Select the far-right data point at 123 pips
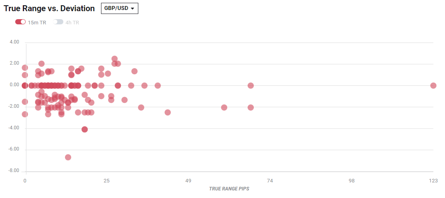 point(433,85)
